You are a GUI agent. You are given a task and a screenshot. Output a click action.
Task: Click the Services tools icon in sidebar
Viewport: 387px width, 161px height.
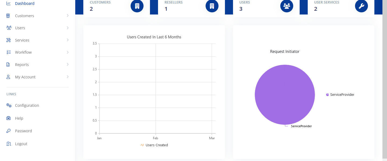(x=9, y=40)
